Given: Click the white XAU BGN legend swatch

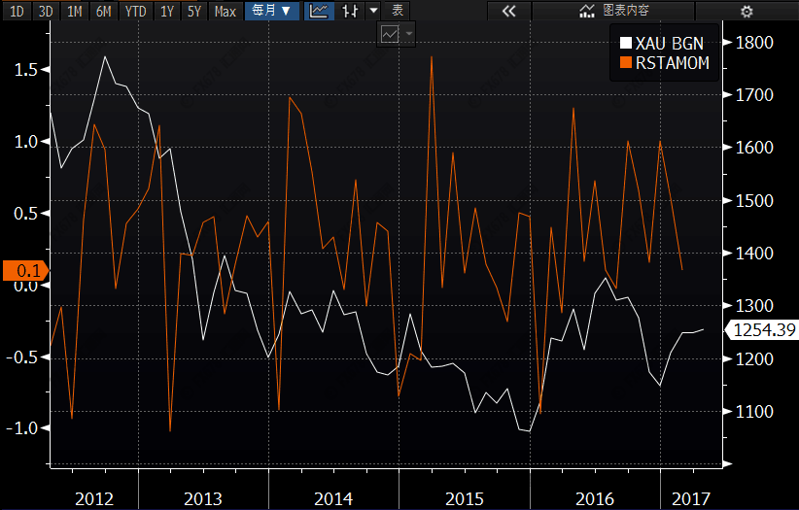Looking at the screenshot, I should (x=626, y=43).
